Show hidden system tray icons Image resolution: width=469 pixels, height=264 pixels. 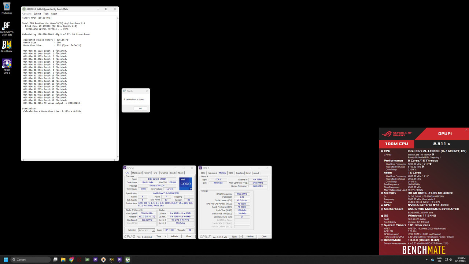[x=427, y=260]
